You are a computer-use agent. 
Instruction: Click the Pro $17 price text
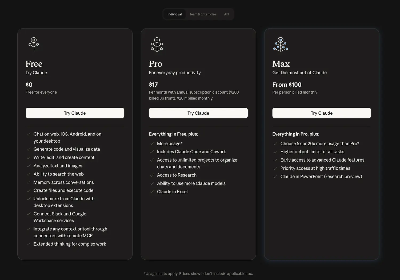pos(153,85)
